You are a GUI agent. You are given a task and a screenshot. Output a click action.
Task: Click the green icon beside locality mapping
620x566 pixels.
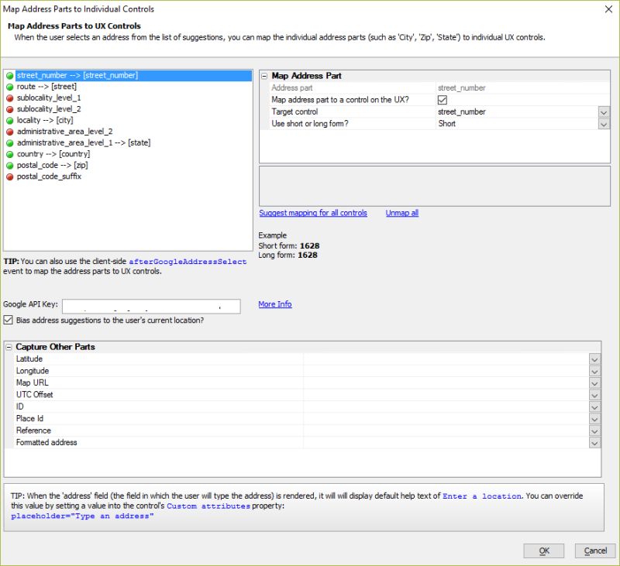pos(10,120)
